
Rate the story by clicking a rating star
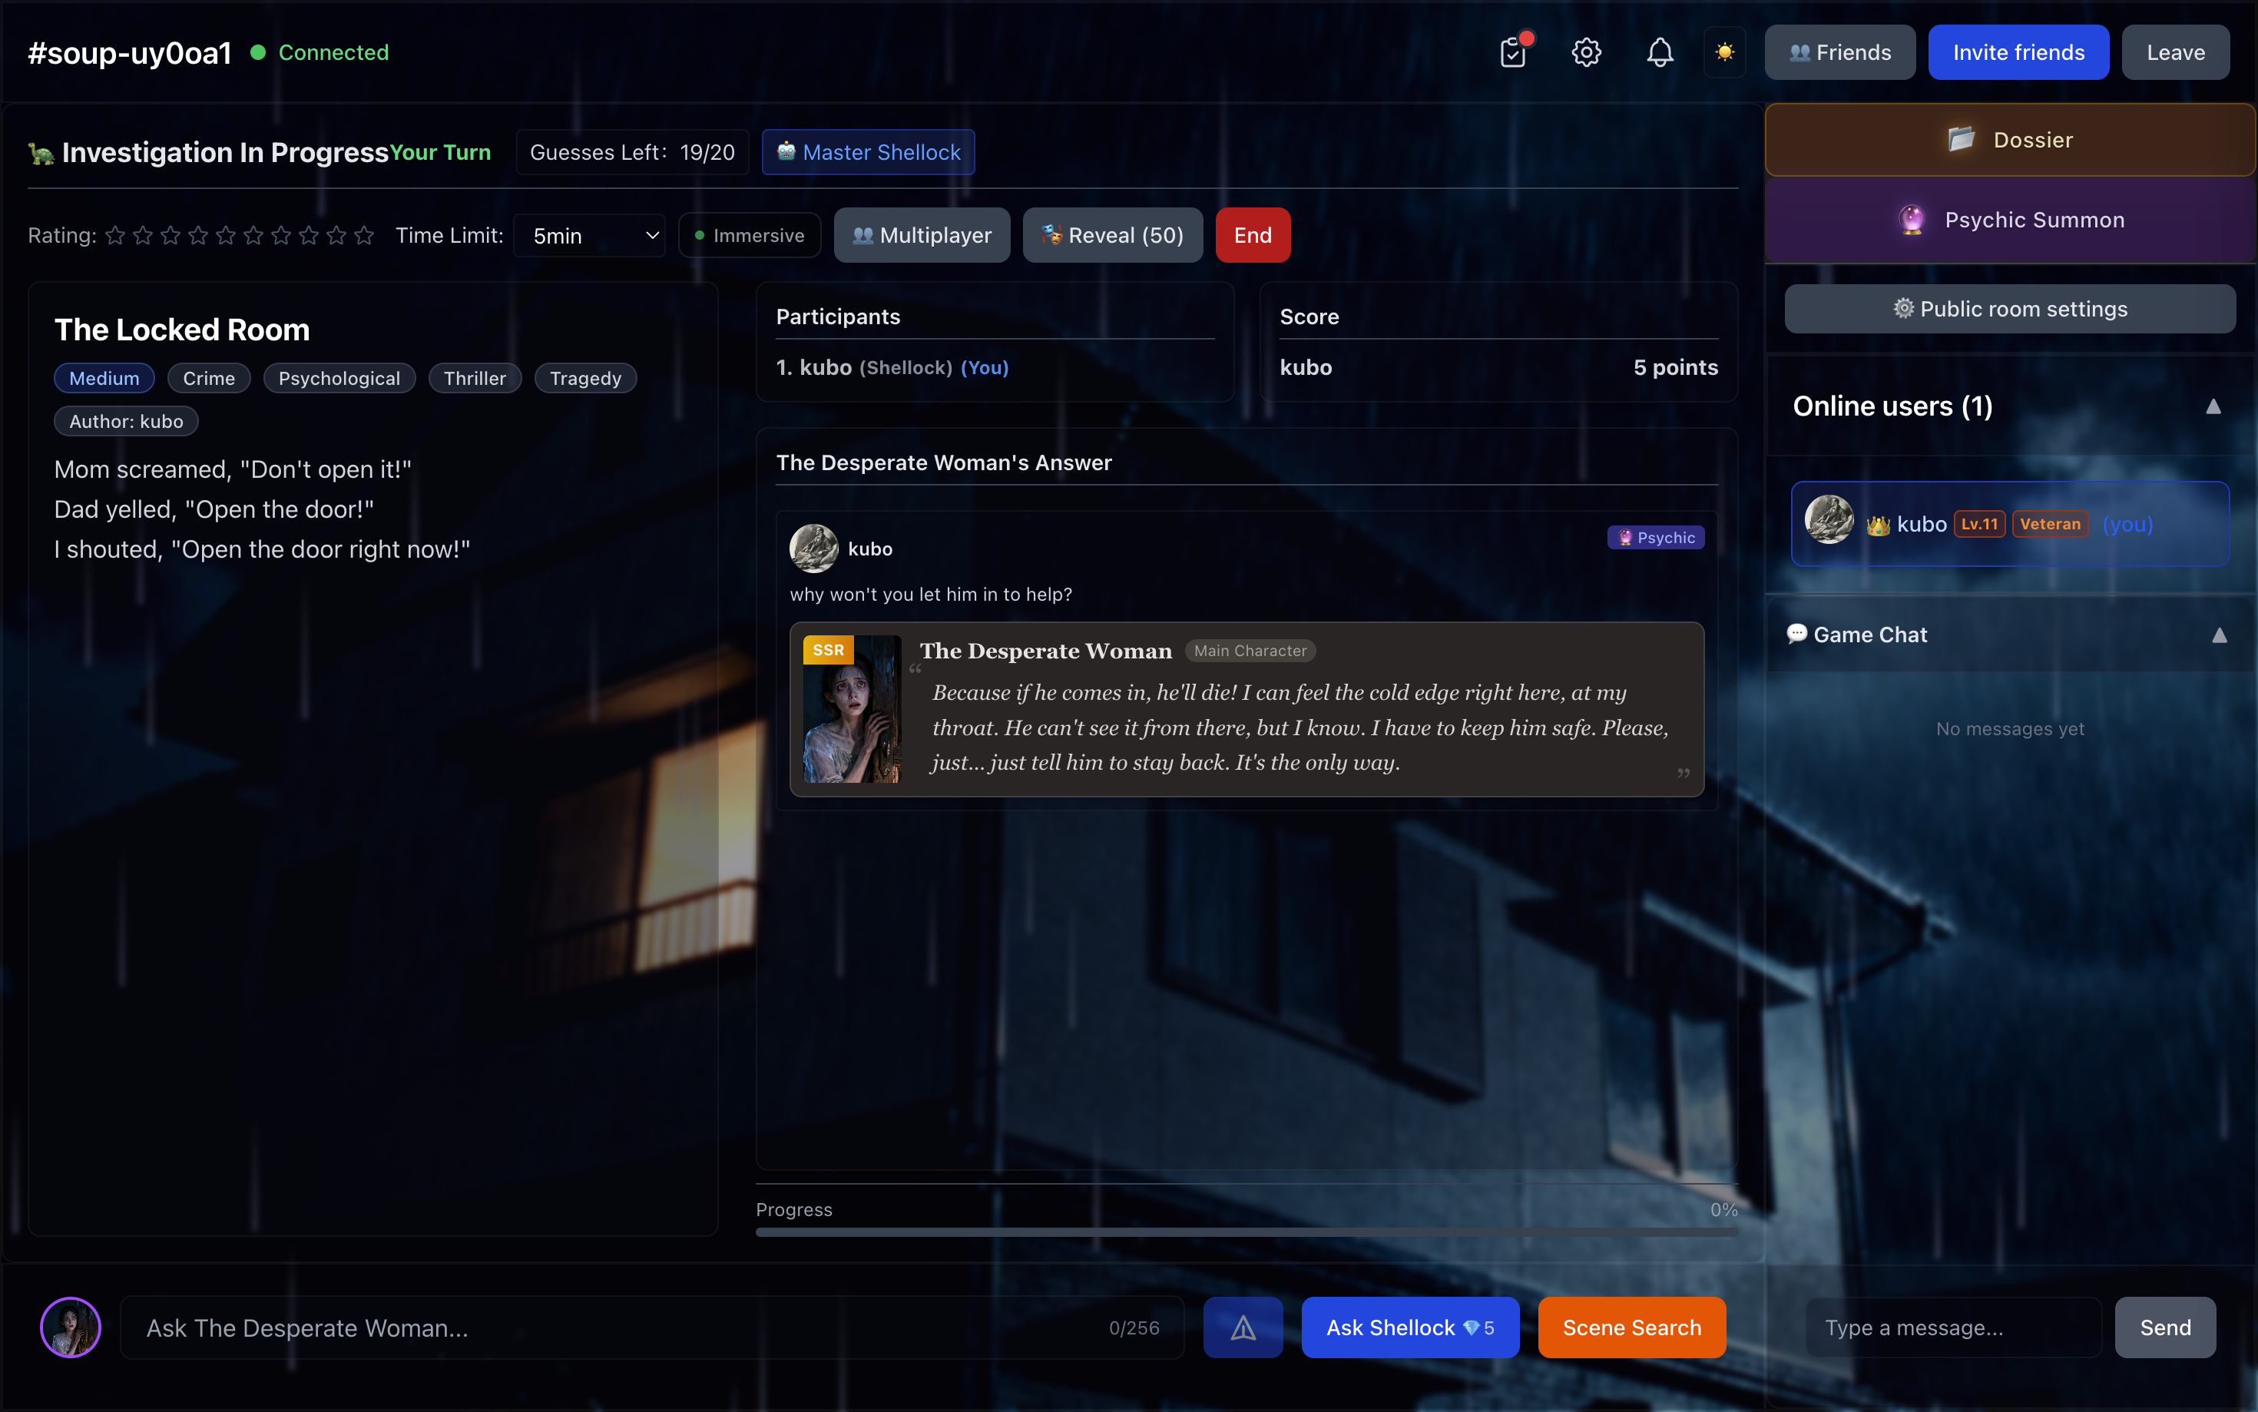click(116, 235)
